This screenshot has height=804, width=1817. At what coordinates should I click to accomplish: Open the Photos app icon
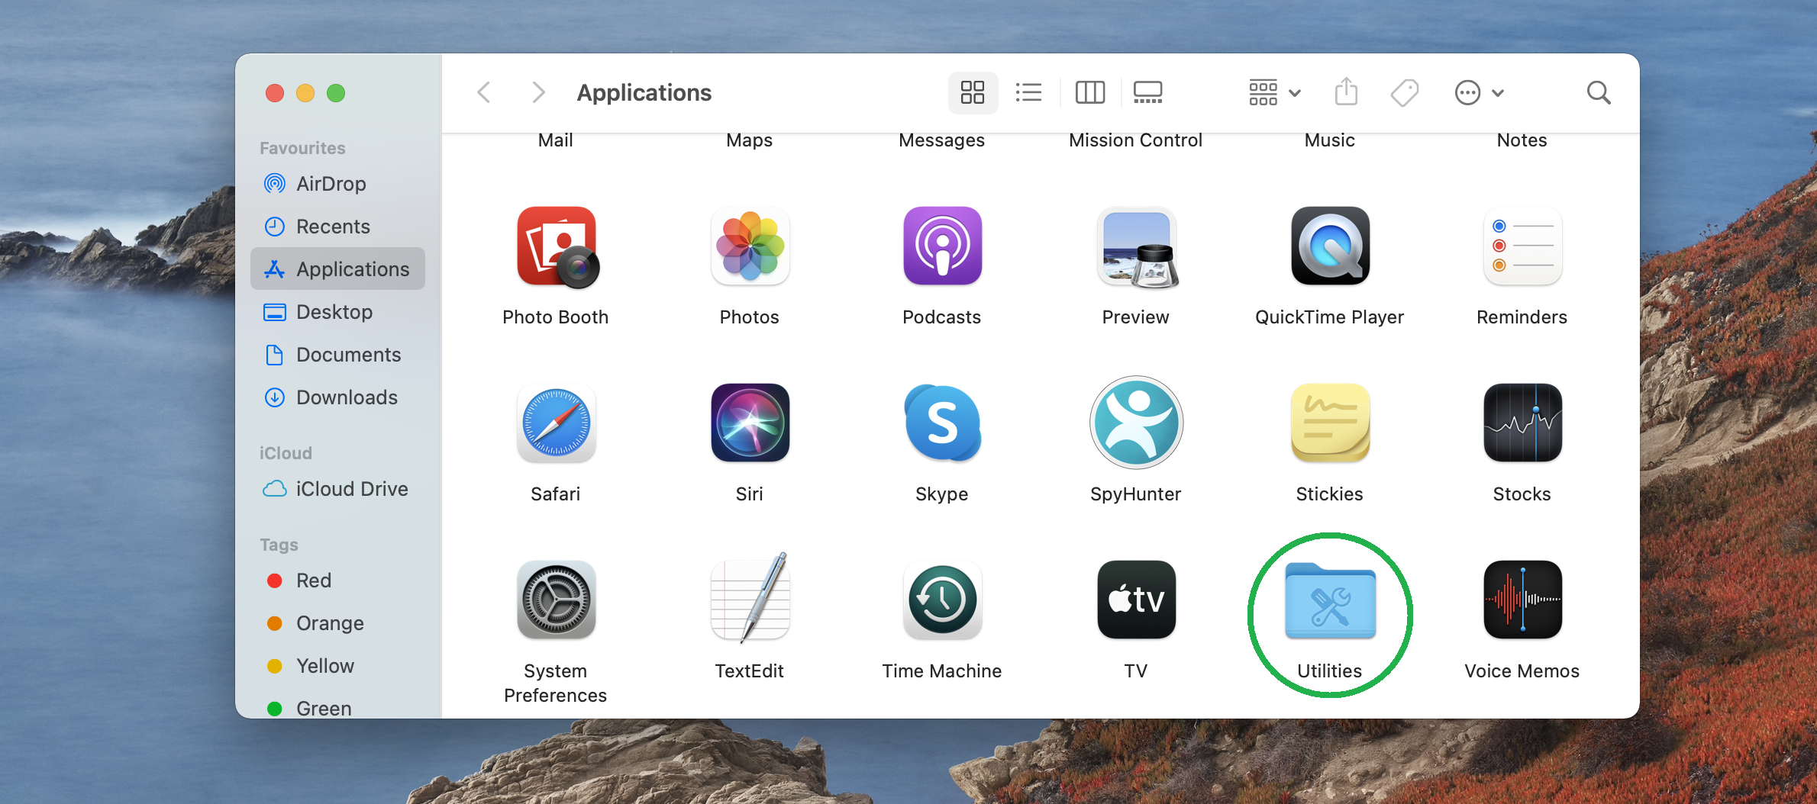pyautogui.click(x=750, y=246)
